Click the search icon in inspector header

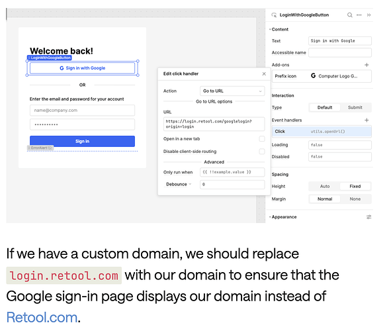[349, 15]
